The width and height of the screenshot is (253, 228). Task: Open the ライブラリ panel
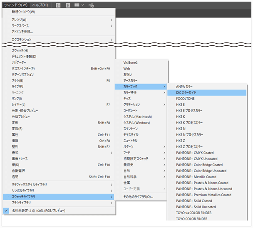[x=59, y=87]
